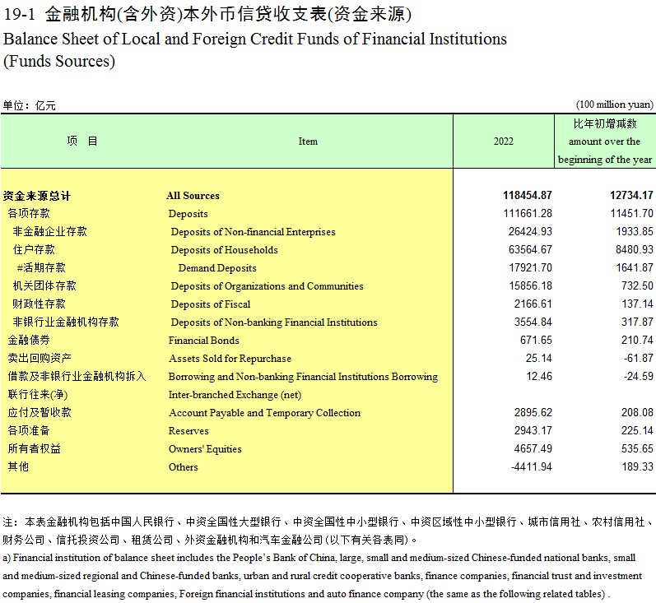Viewport: 656px width, 603px height.
Task: Click Fiscal deposits increase 137.14
Action: (x=637, y=304)
